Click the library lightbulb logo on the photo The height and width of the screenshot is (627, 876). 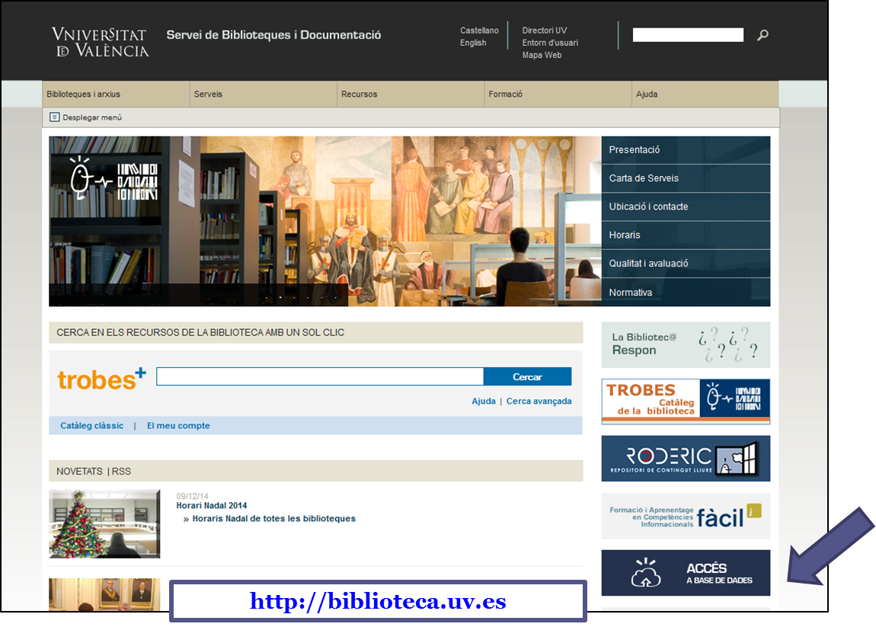pyautogui.click(x=114, y=178)
